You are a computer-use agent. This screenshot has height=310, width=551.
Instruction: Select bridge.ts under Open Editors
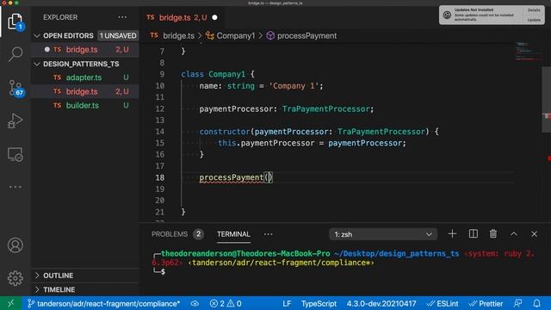pos(85,50)
